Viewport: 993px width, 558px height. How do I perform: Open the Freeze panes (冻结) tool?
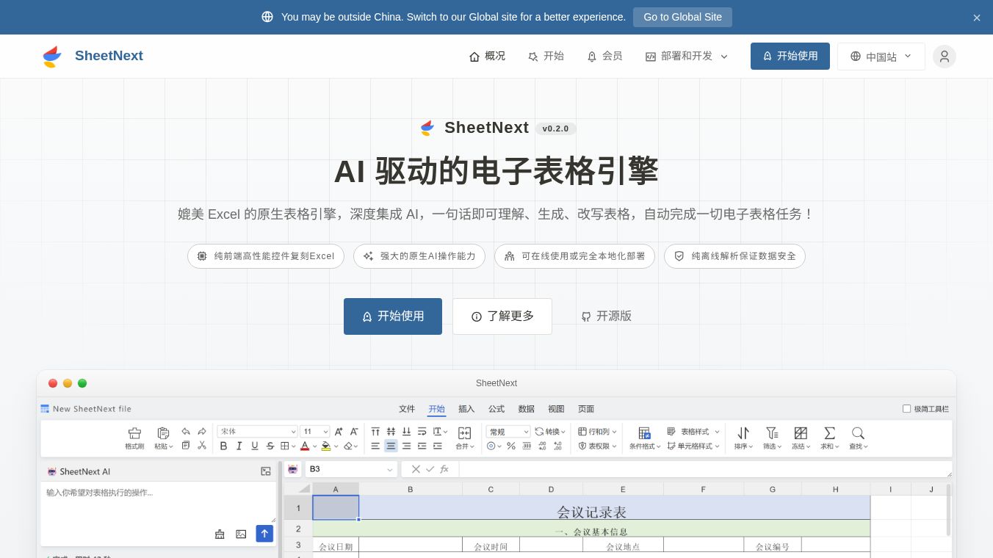coord(801,433)
